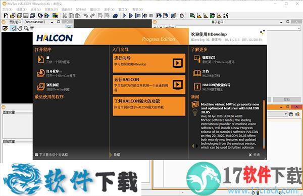
Task: Click the Save All toolbar icon
Action: 32,16
